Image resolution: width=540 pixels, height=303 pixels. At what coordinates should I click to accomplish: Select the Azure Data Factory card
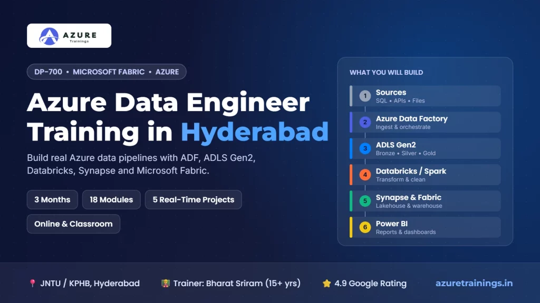tap(425, 122)
